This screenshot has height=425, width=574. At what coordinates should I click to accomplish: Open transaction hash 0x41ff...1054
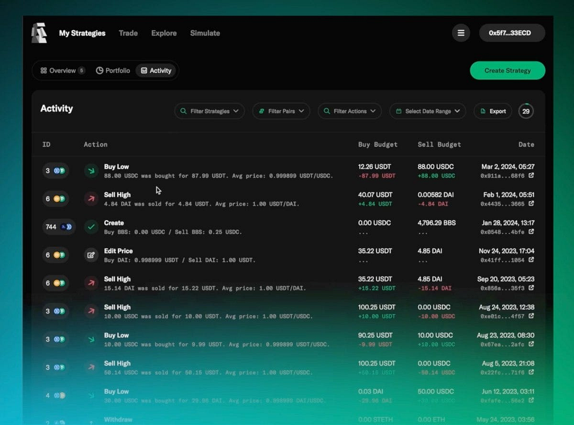click(x=502, y=260)
